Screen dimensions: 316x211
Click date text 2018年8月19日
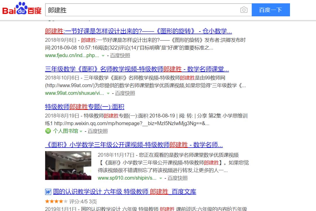coord(62,116)
